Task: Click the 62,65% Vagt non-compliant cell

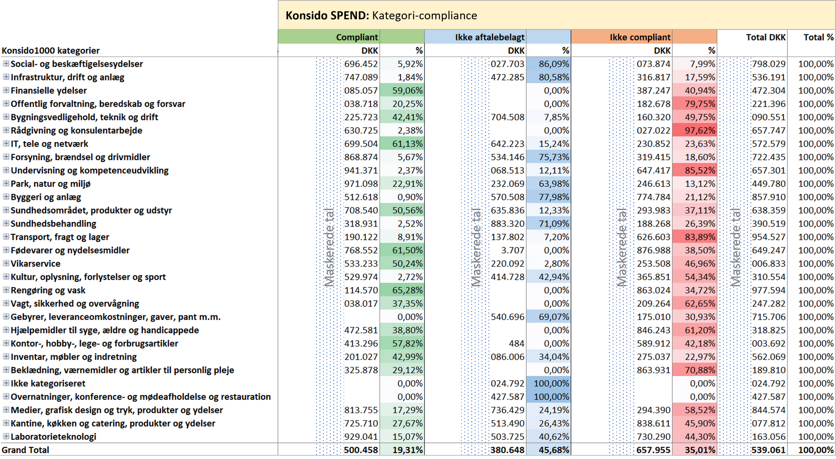Action: point(694,303)
